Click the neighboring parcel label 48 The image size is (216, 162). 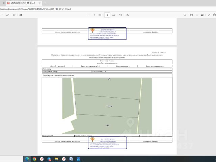(x=108, y=125)
